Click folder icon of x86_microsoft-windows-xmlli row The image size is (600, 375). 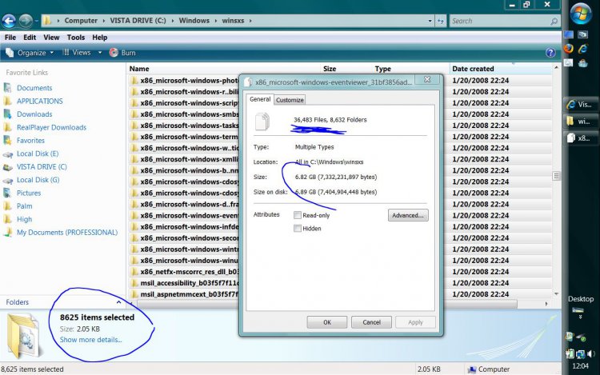coord(134,159)
